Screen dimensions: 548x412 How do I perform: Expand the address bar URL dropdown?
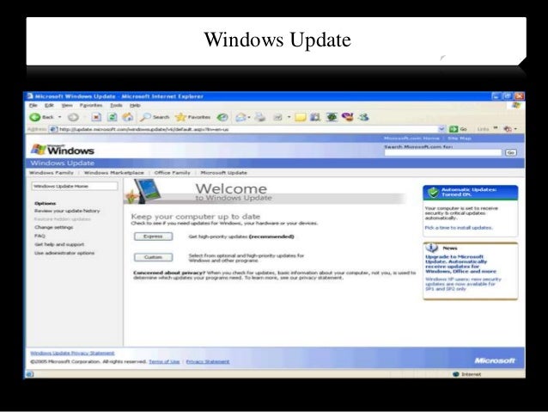click(x=442, y=129)
